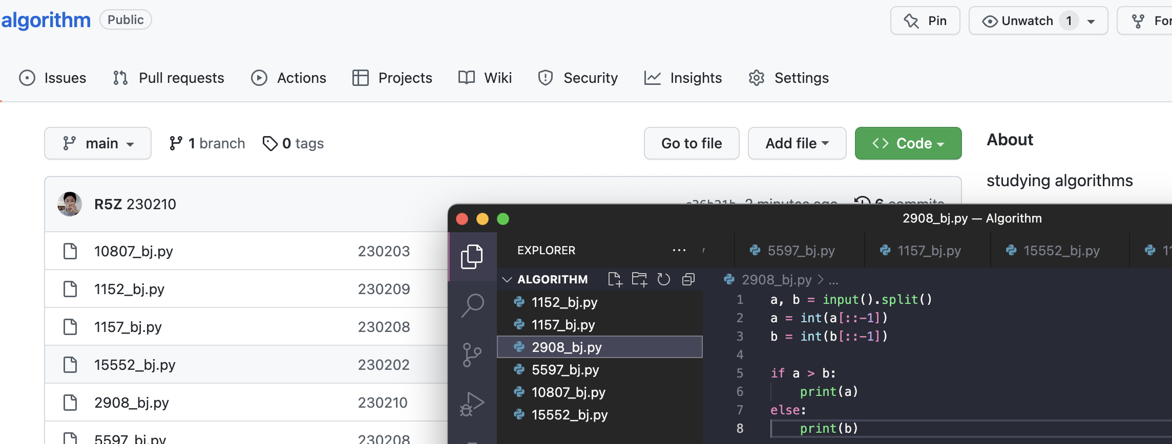The height and width of the screenshot is (444, 1172).
Task: Click code line 8 print(b)
Action: point(828,428)
